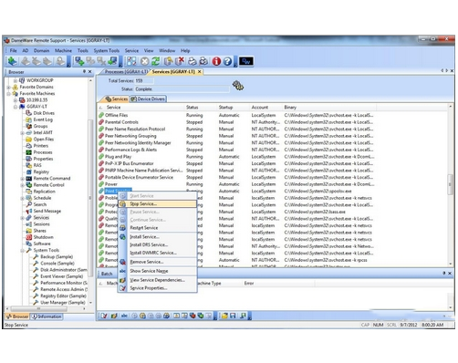Expand the 10.199.1.55 machine node
The width and height of the screenshot is (458, 363).
click(16, 100)
